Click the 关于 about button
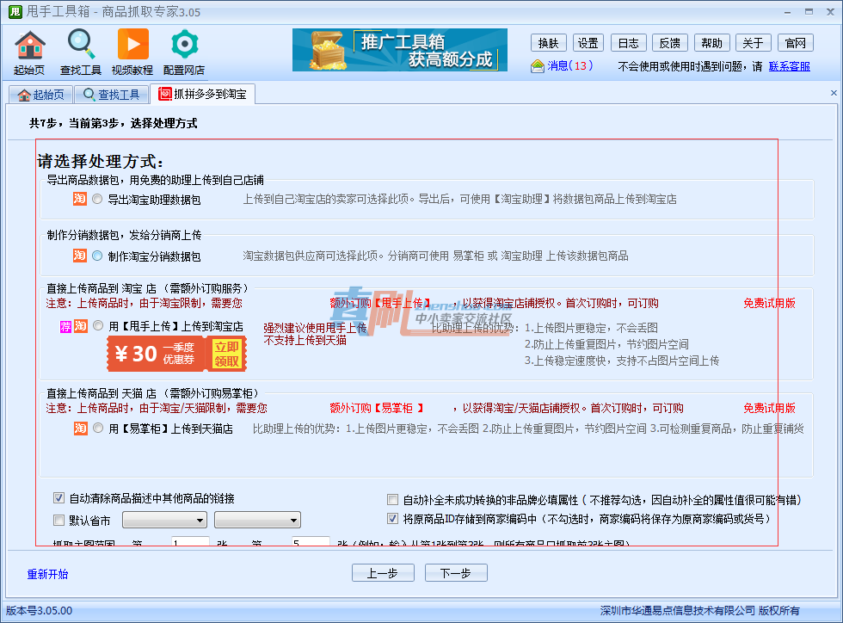The width and height of the screenshot is (843, 623). point(754,42)
